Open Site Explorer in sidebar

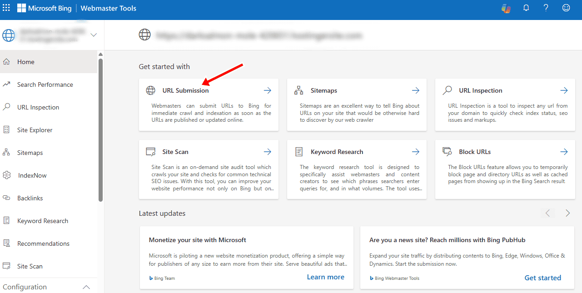[x=49, y=130]
